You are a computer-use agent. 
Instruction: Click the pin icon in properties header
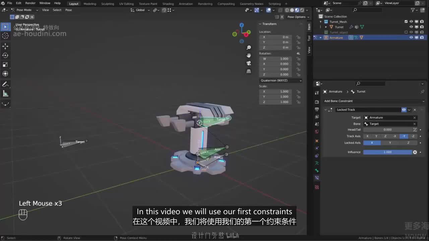pos(422,91)
